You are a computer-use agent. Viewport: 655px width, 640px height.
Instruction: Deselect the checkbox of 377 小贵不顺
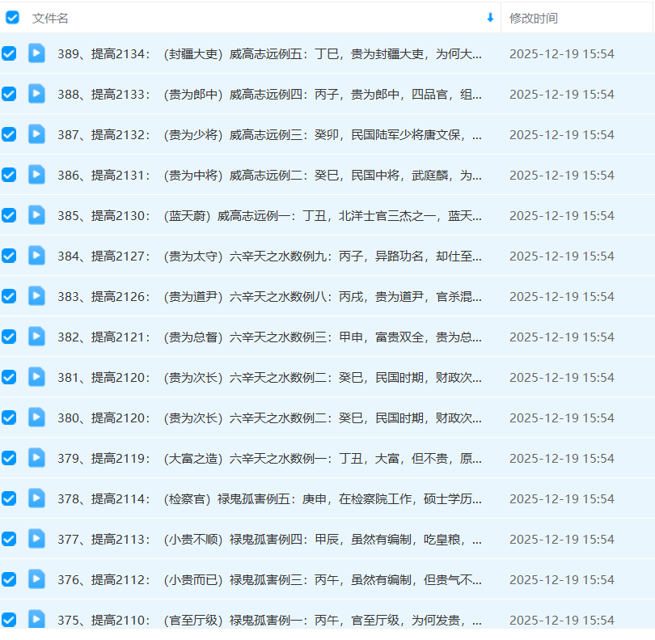pyautogui.click(x=9, y=539)
